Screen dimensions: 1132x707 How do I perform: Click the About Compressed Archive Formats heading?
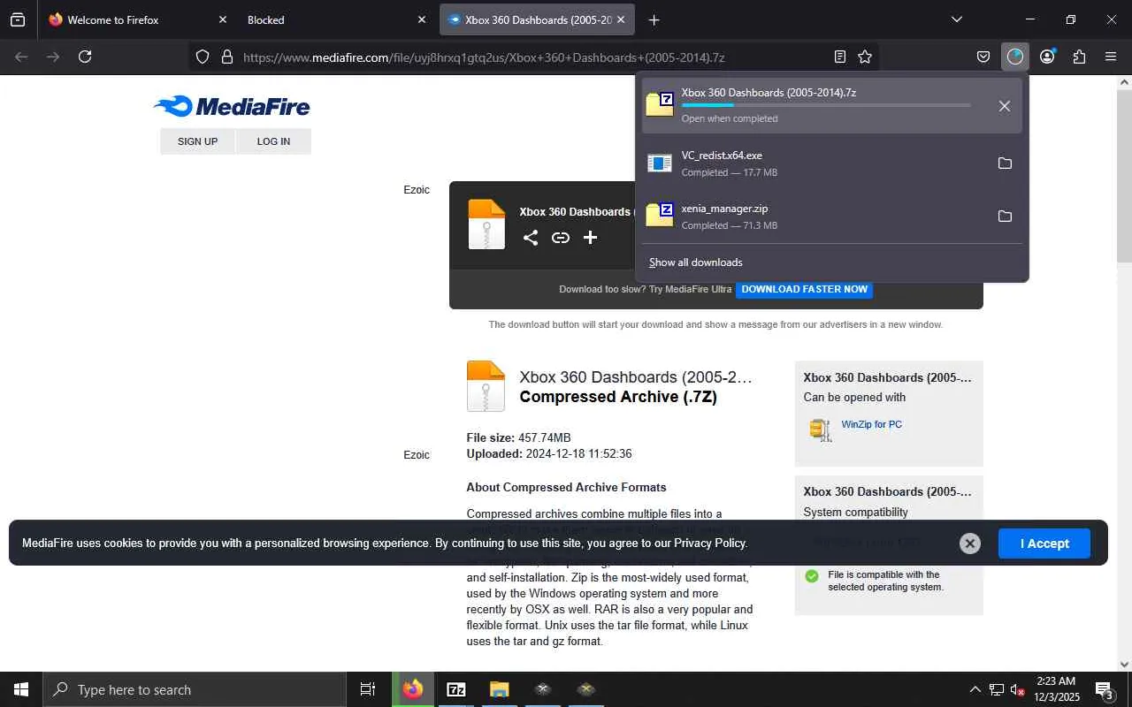click(x=566, y=488)
